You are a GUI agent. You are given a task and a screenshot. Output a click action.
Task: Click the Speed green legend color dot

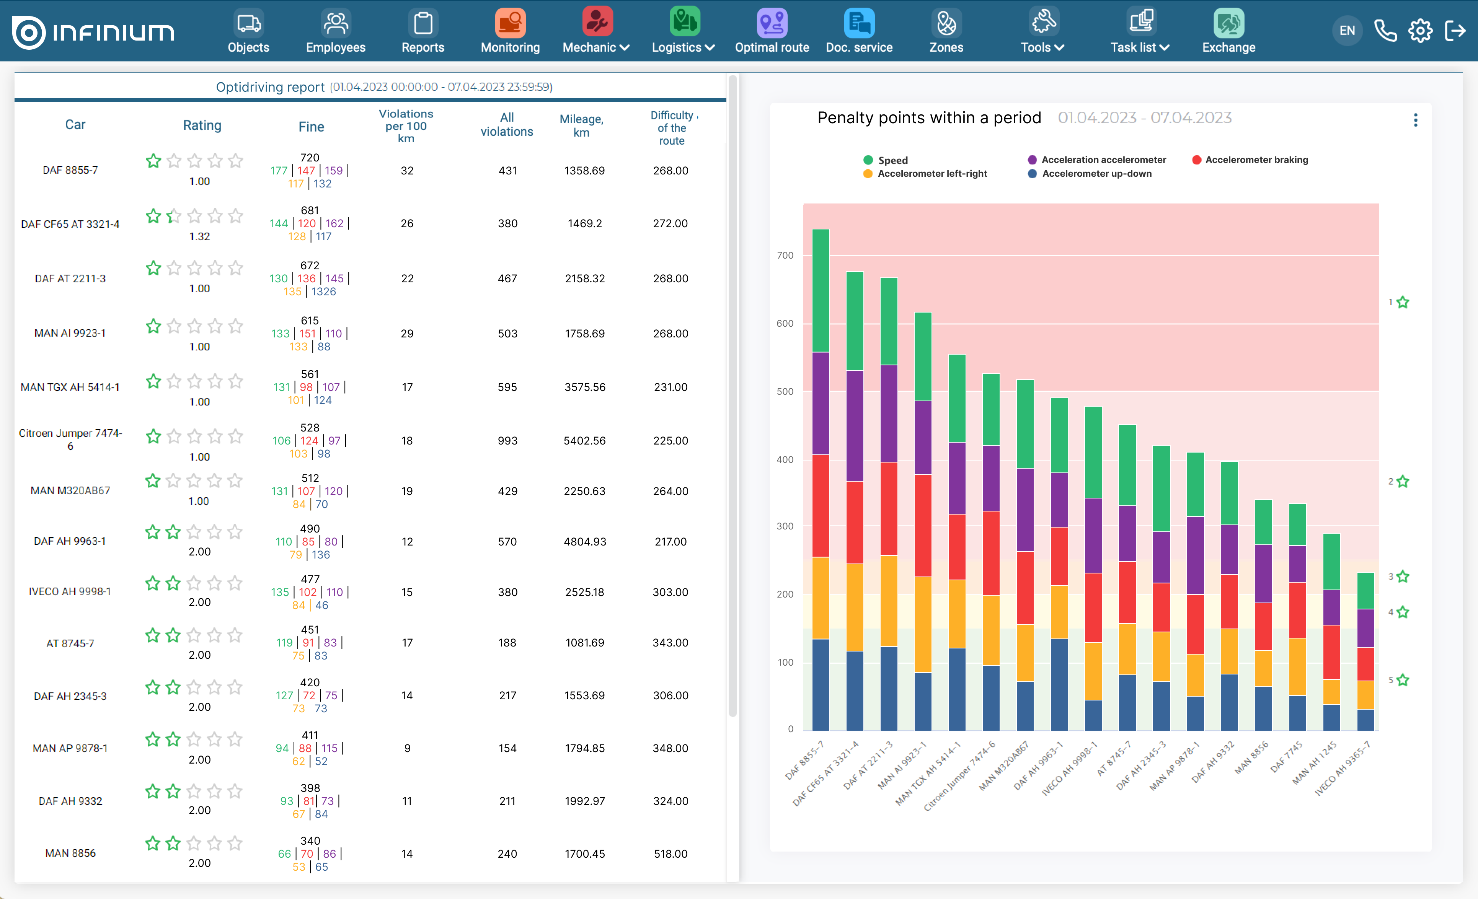[x=868, y=160]
